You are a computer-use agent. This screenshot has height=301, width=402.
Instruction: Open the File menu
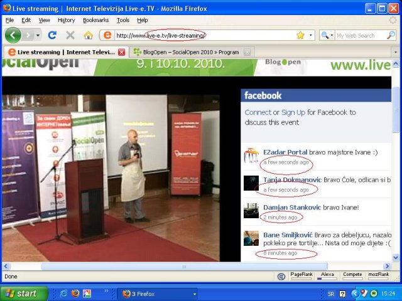[x=9, y=20]
